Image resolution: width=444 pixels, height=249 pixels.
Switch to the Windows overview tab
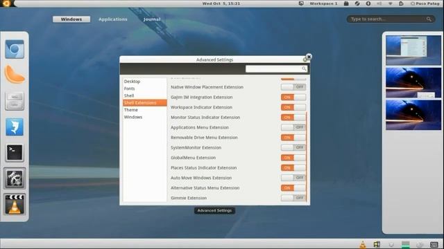[71, 19]
